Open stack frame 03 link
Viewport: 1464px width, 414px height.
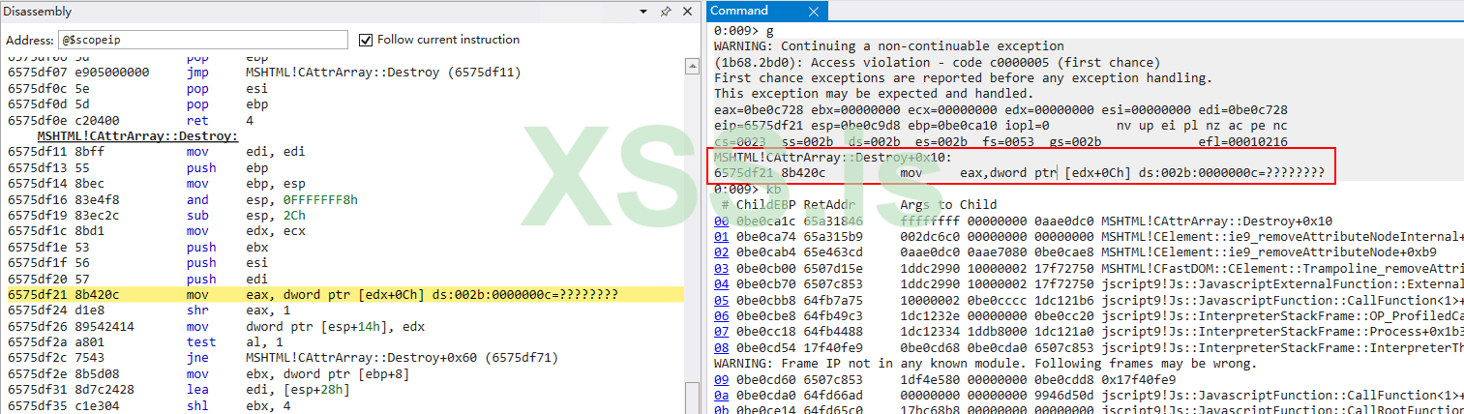[720, 268]
